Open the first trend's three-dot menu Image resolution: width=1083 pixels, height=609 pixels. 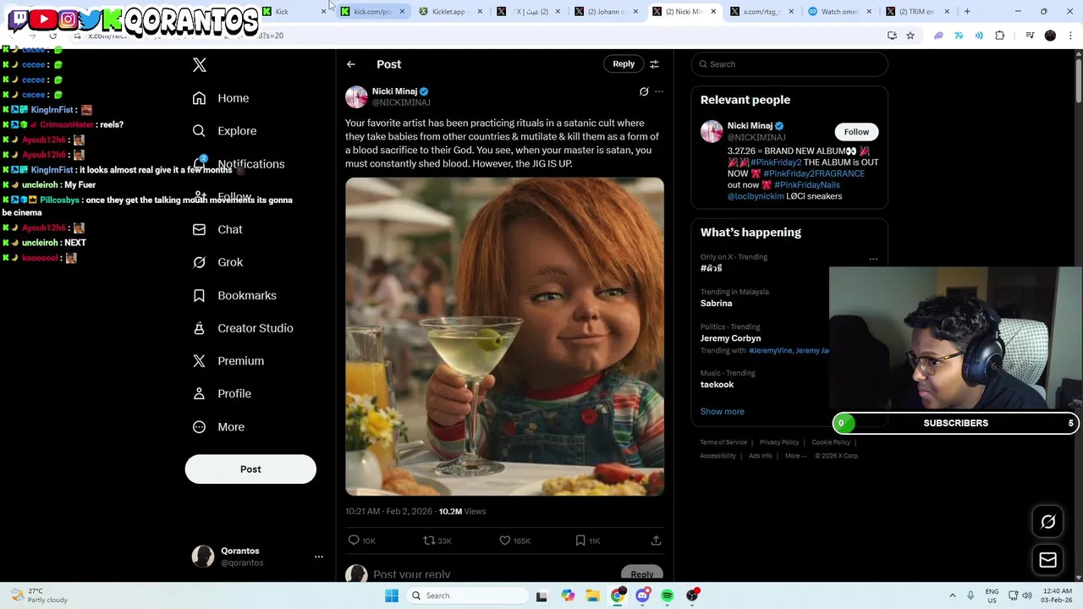click(x=873, y=260)
